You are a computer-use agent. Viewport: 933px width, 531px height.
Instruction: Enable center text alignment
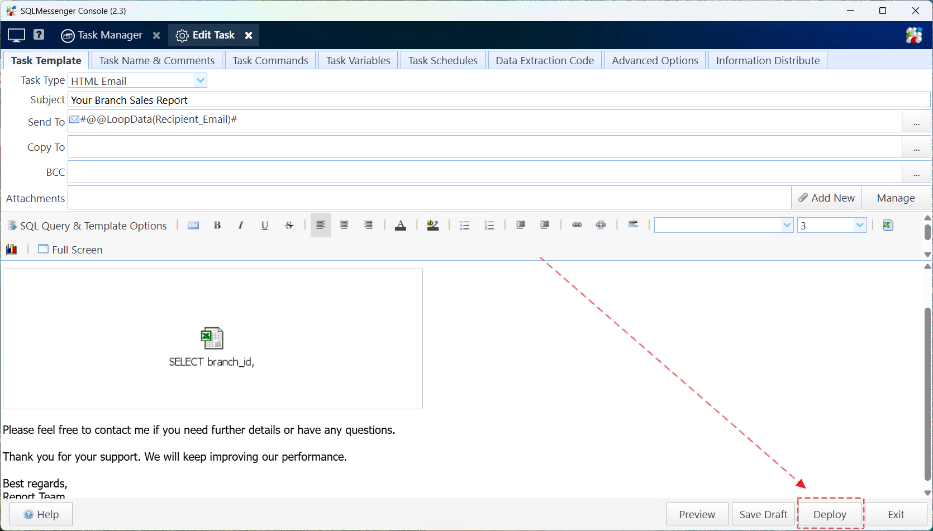click(x=344, y=225)
